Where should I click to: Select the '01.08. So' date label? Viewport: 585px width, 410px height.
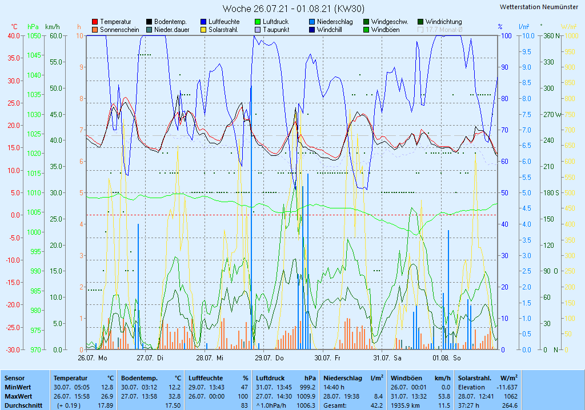click(x=447, y=358)
